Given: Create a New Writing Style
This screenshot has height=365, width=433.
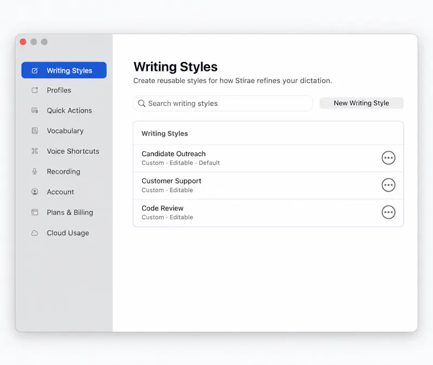Looking at the screenshot, I should [361, 103].
